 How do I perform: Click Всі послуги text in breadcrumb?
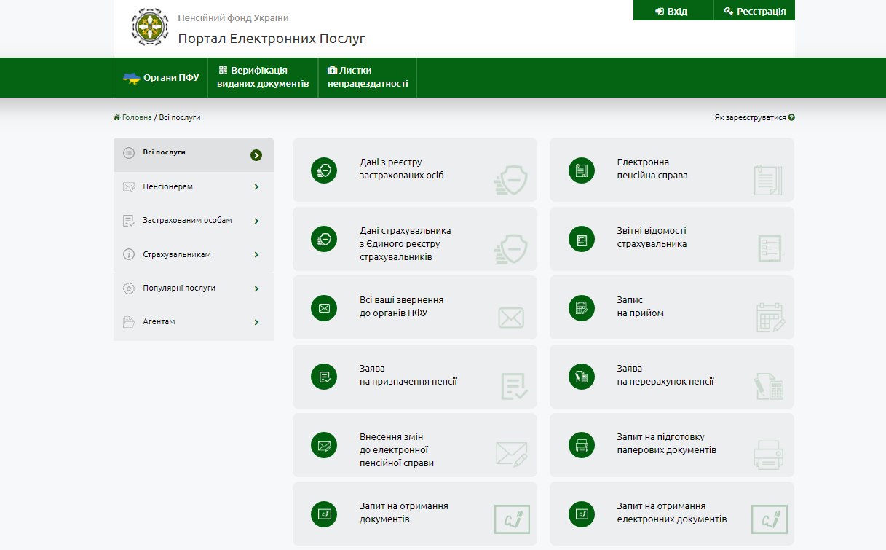pyautogui.click(x=180, y=117)
